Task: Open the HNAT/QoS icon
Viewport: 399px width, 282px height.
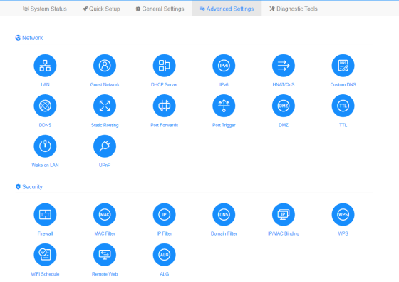Action: coord(284,66)
